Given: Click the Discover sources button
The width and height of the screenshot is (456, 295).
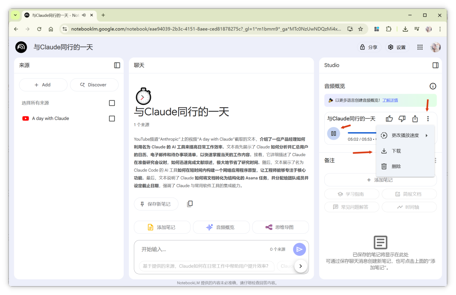Looking at the screenshot, I should tap(94, 84).
